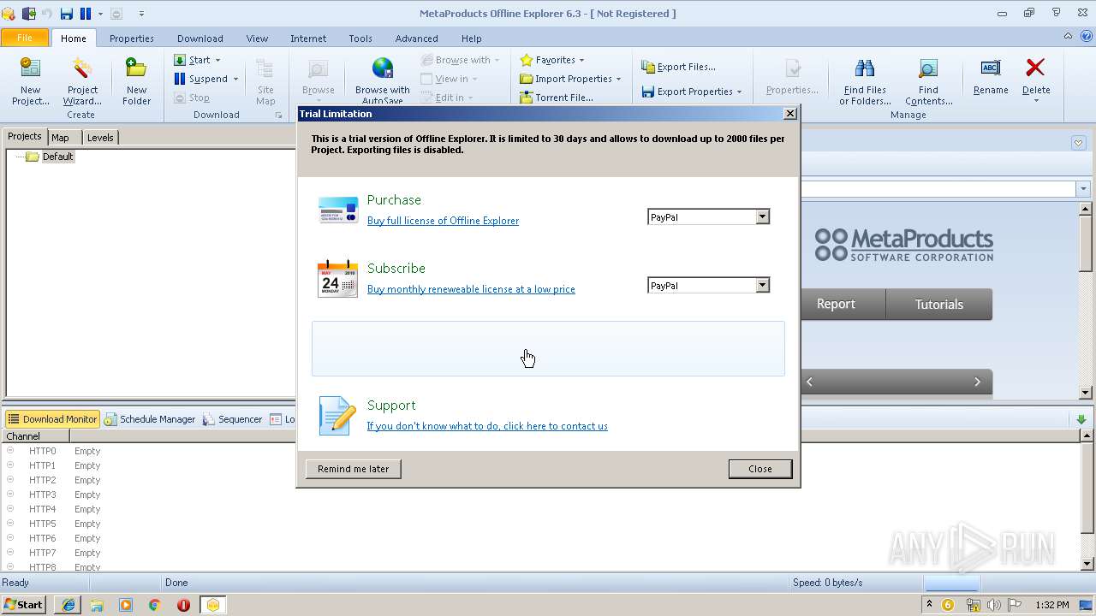Open Chrome from the taskbar

tap(154, 605)
